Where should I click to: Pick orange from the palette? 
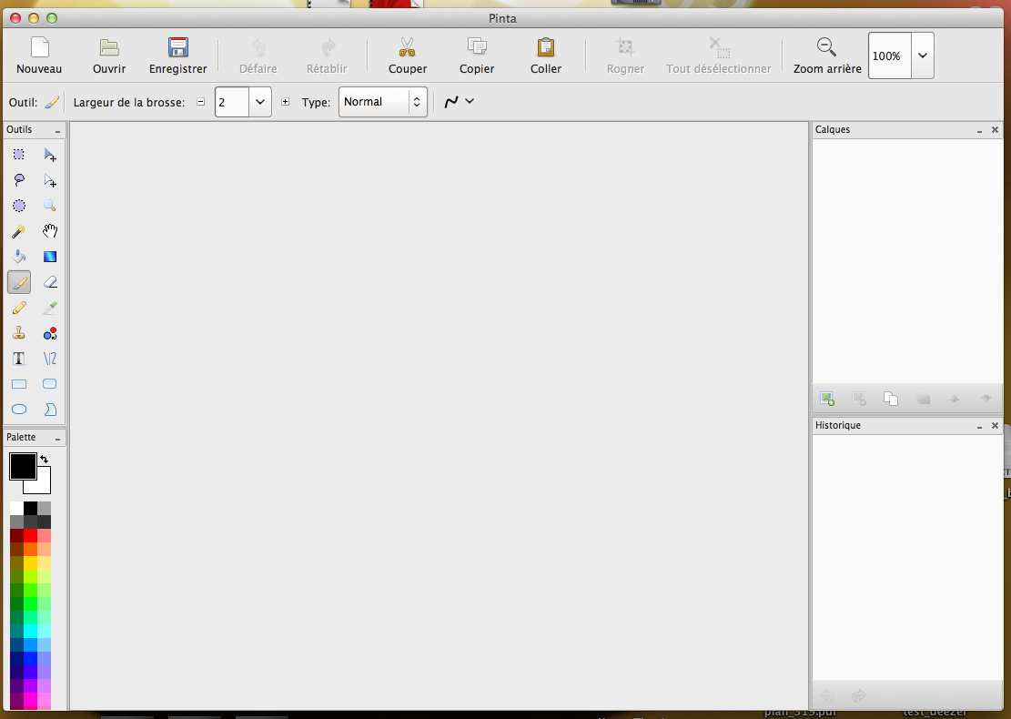(x=30, y=549)
